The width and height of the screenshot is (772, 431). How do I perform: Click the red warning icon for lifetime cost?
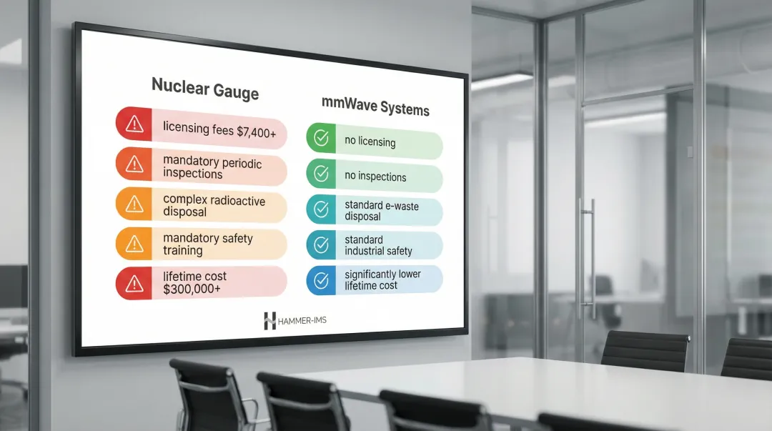134,284
